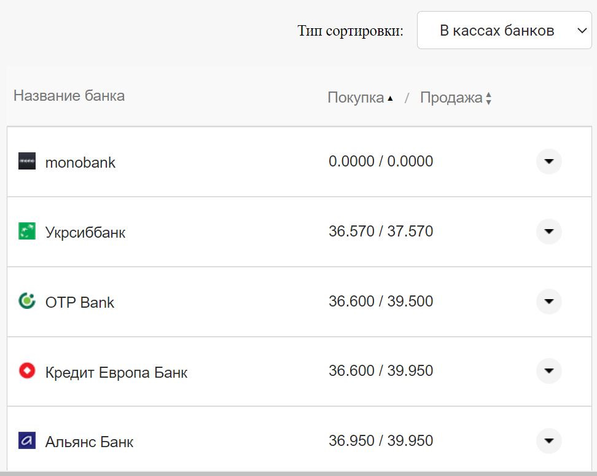Click the Альянс Банк blue logo icon
Viewport: 597px width, 476px height.
click(27, 440)
